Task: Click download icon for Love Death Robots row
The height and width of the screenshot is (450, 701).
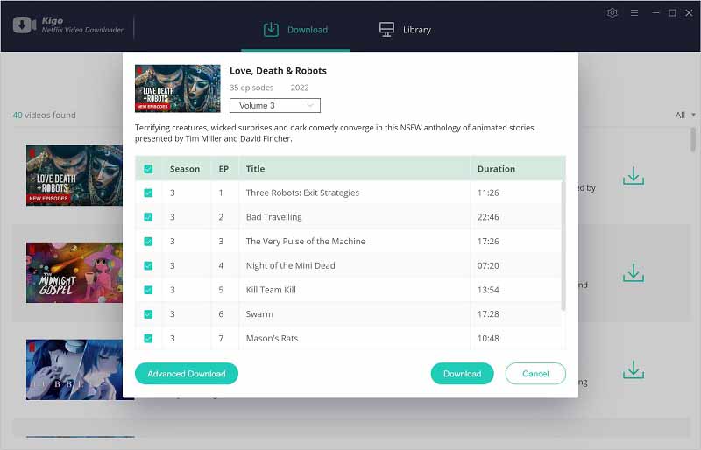Action: [634, 176]
